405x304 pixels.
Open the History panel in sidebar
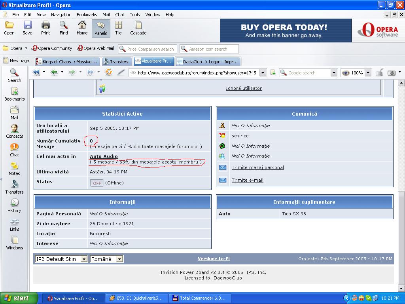tap(15, 206)
